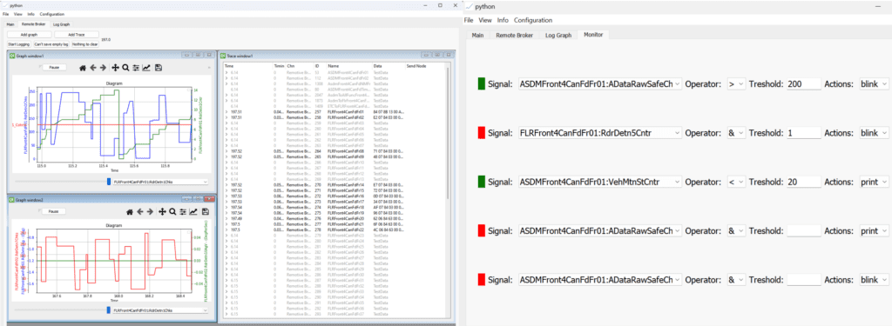Screen dimensions: 892x326
Task: Open Edit axis line-chart icon in Graph window1
Action: click(x=146, y=68)
